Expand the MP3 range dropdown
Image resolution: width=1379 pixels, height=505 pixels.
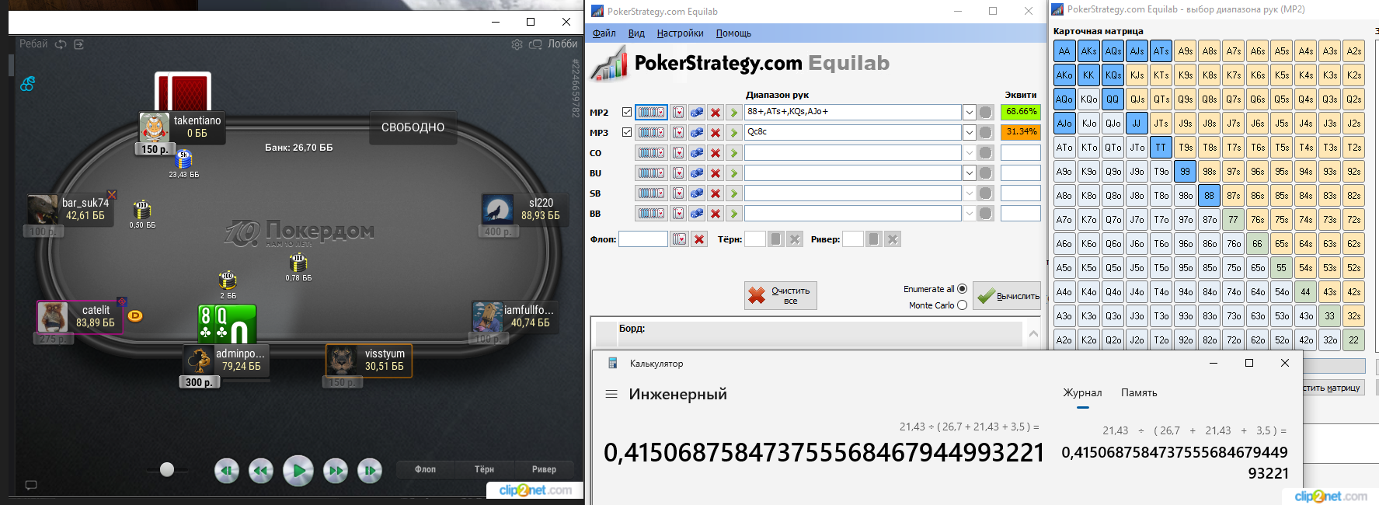pyautogui.click(x=970, y=133)
